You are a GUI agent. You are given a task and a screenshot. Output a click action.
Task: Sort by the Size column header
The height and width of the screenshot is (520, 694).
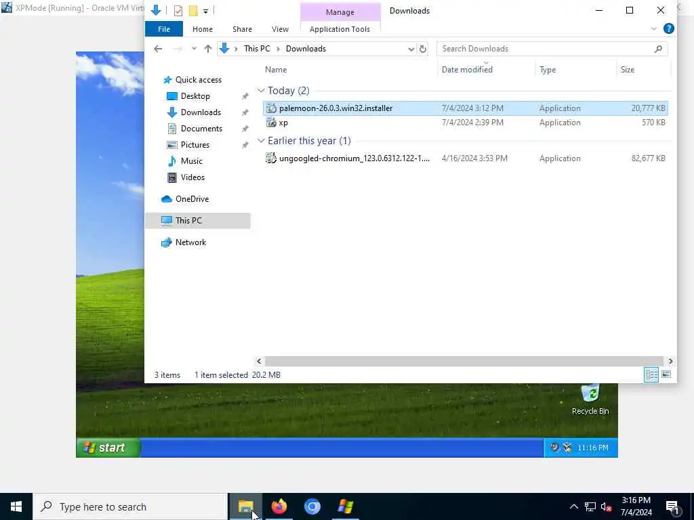627,70
